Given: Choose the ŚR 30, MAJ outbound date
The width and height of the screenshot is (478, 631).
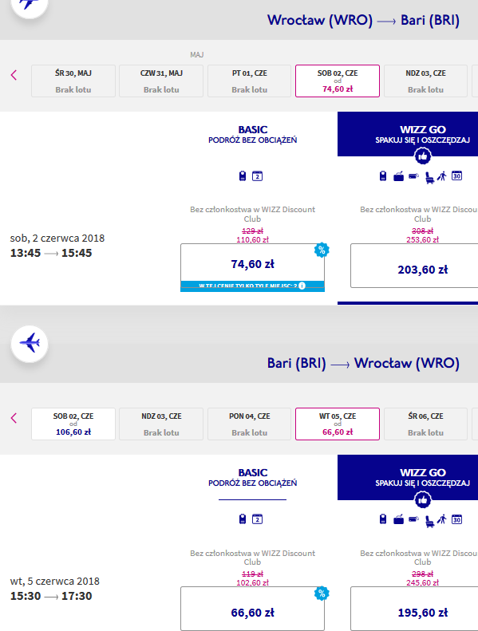Looking at the screenshot, I should [73, 81].
